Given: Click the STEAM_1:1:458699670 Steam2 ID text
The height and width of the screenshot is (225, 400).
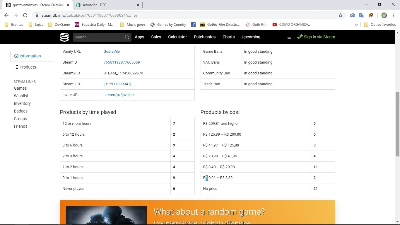Looking at the screenshot, I should [123, 73].
